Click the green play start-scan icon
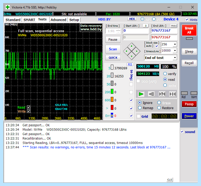Viewport: 201px width, 186px height. click(x=141, y=94)
